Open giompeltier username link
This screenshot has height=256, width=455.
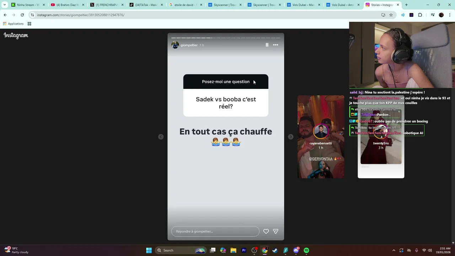[189, 45]
